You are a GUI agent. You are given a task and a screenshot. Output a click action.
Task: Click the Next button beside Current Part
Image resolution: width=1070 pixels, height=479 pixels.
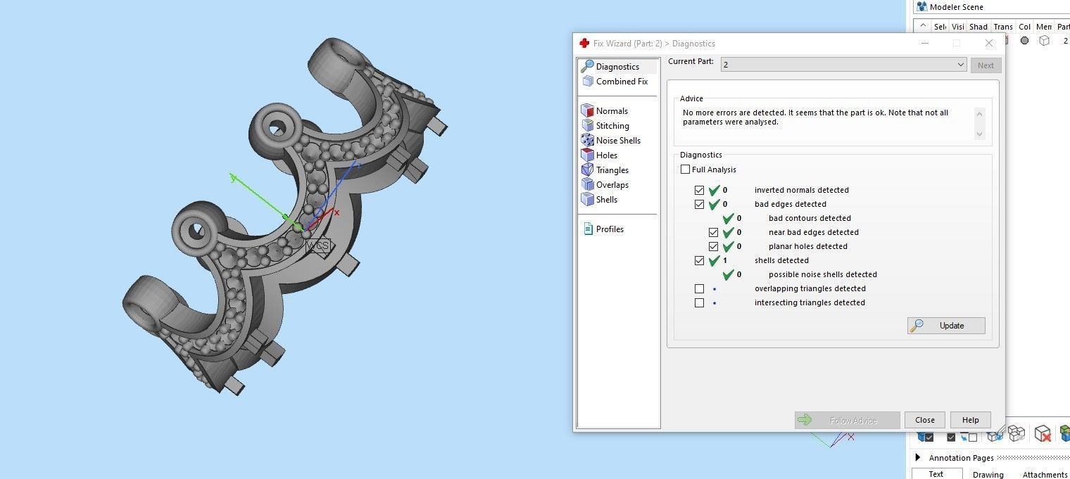[986, 65]
